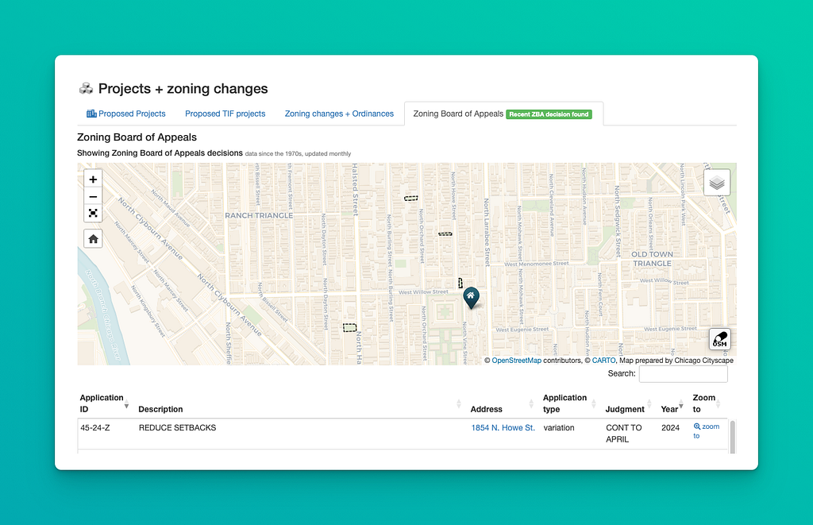Zoom in with the map plus button
The height and width of the screenshot is (525, 813).
coord(94,180)
